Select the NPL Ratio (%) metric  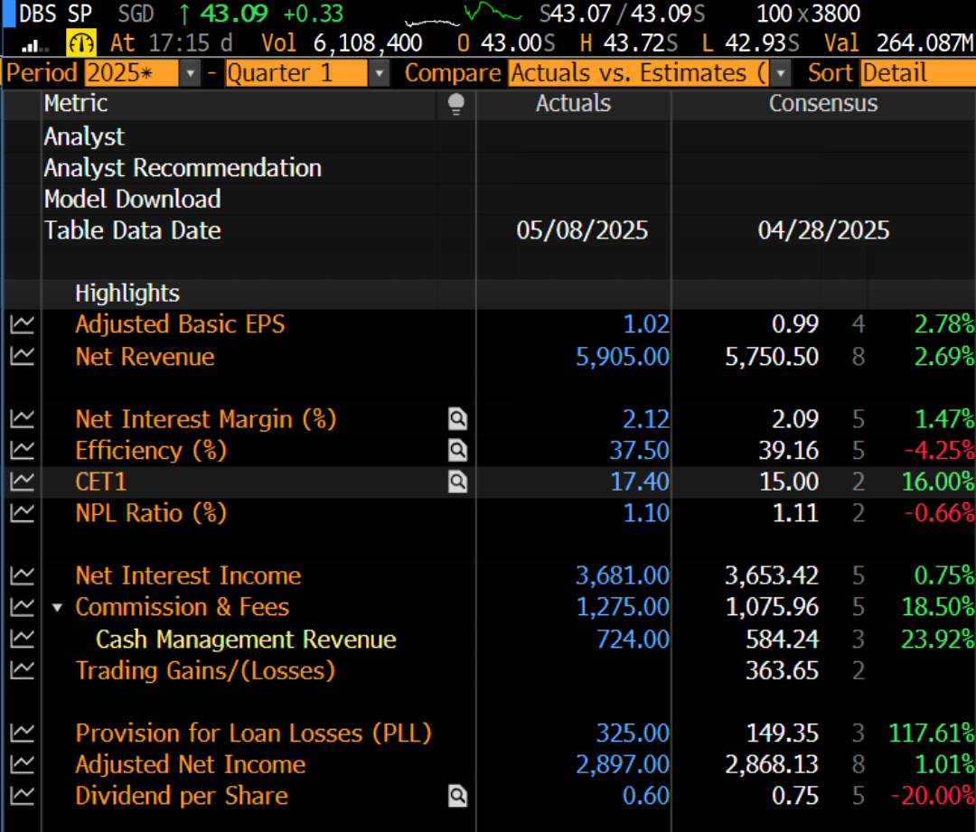coord(151,513)
